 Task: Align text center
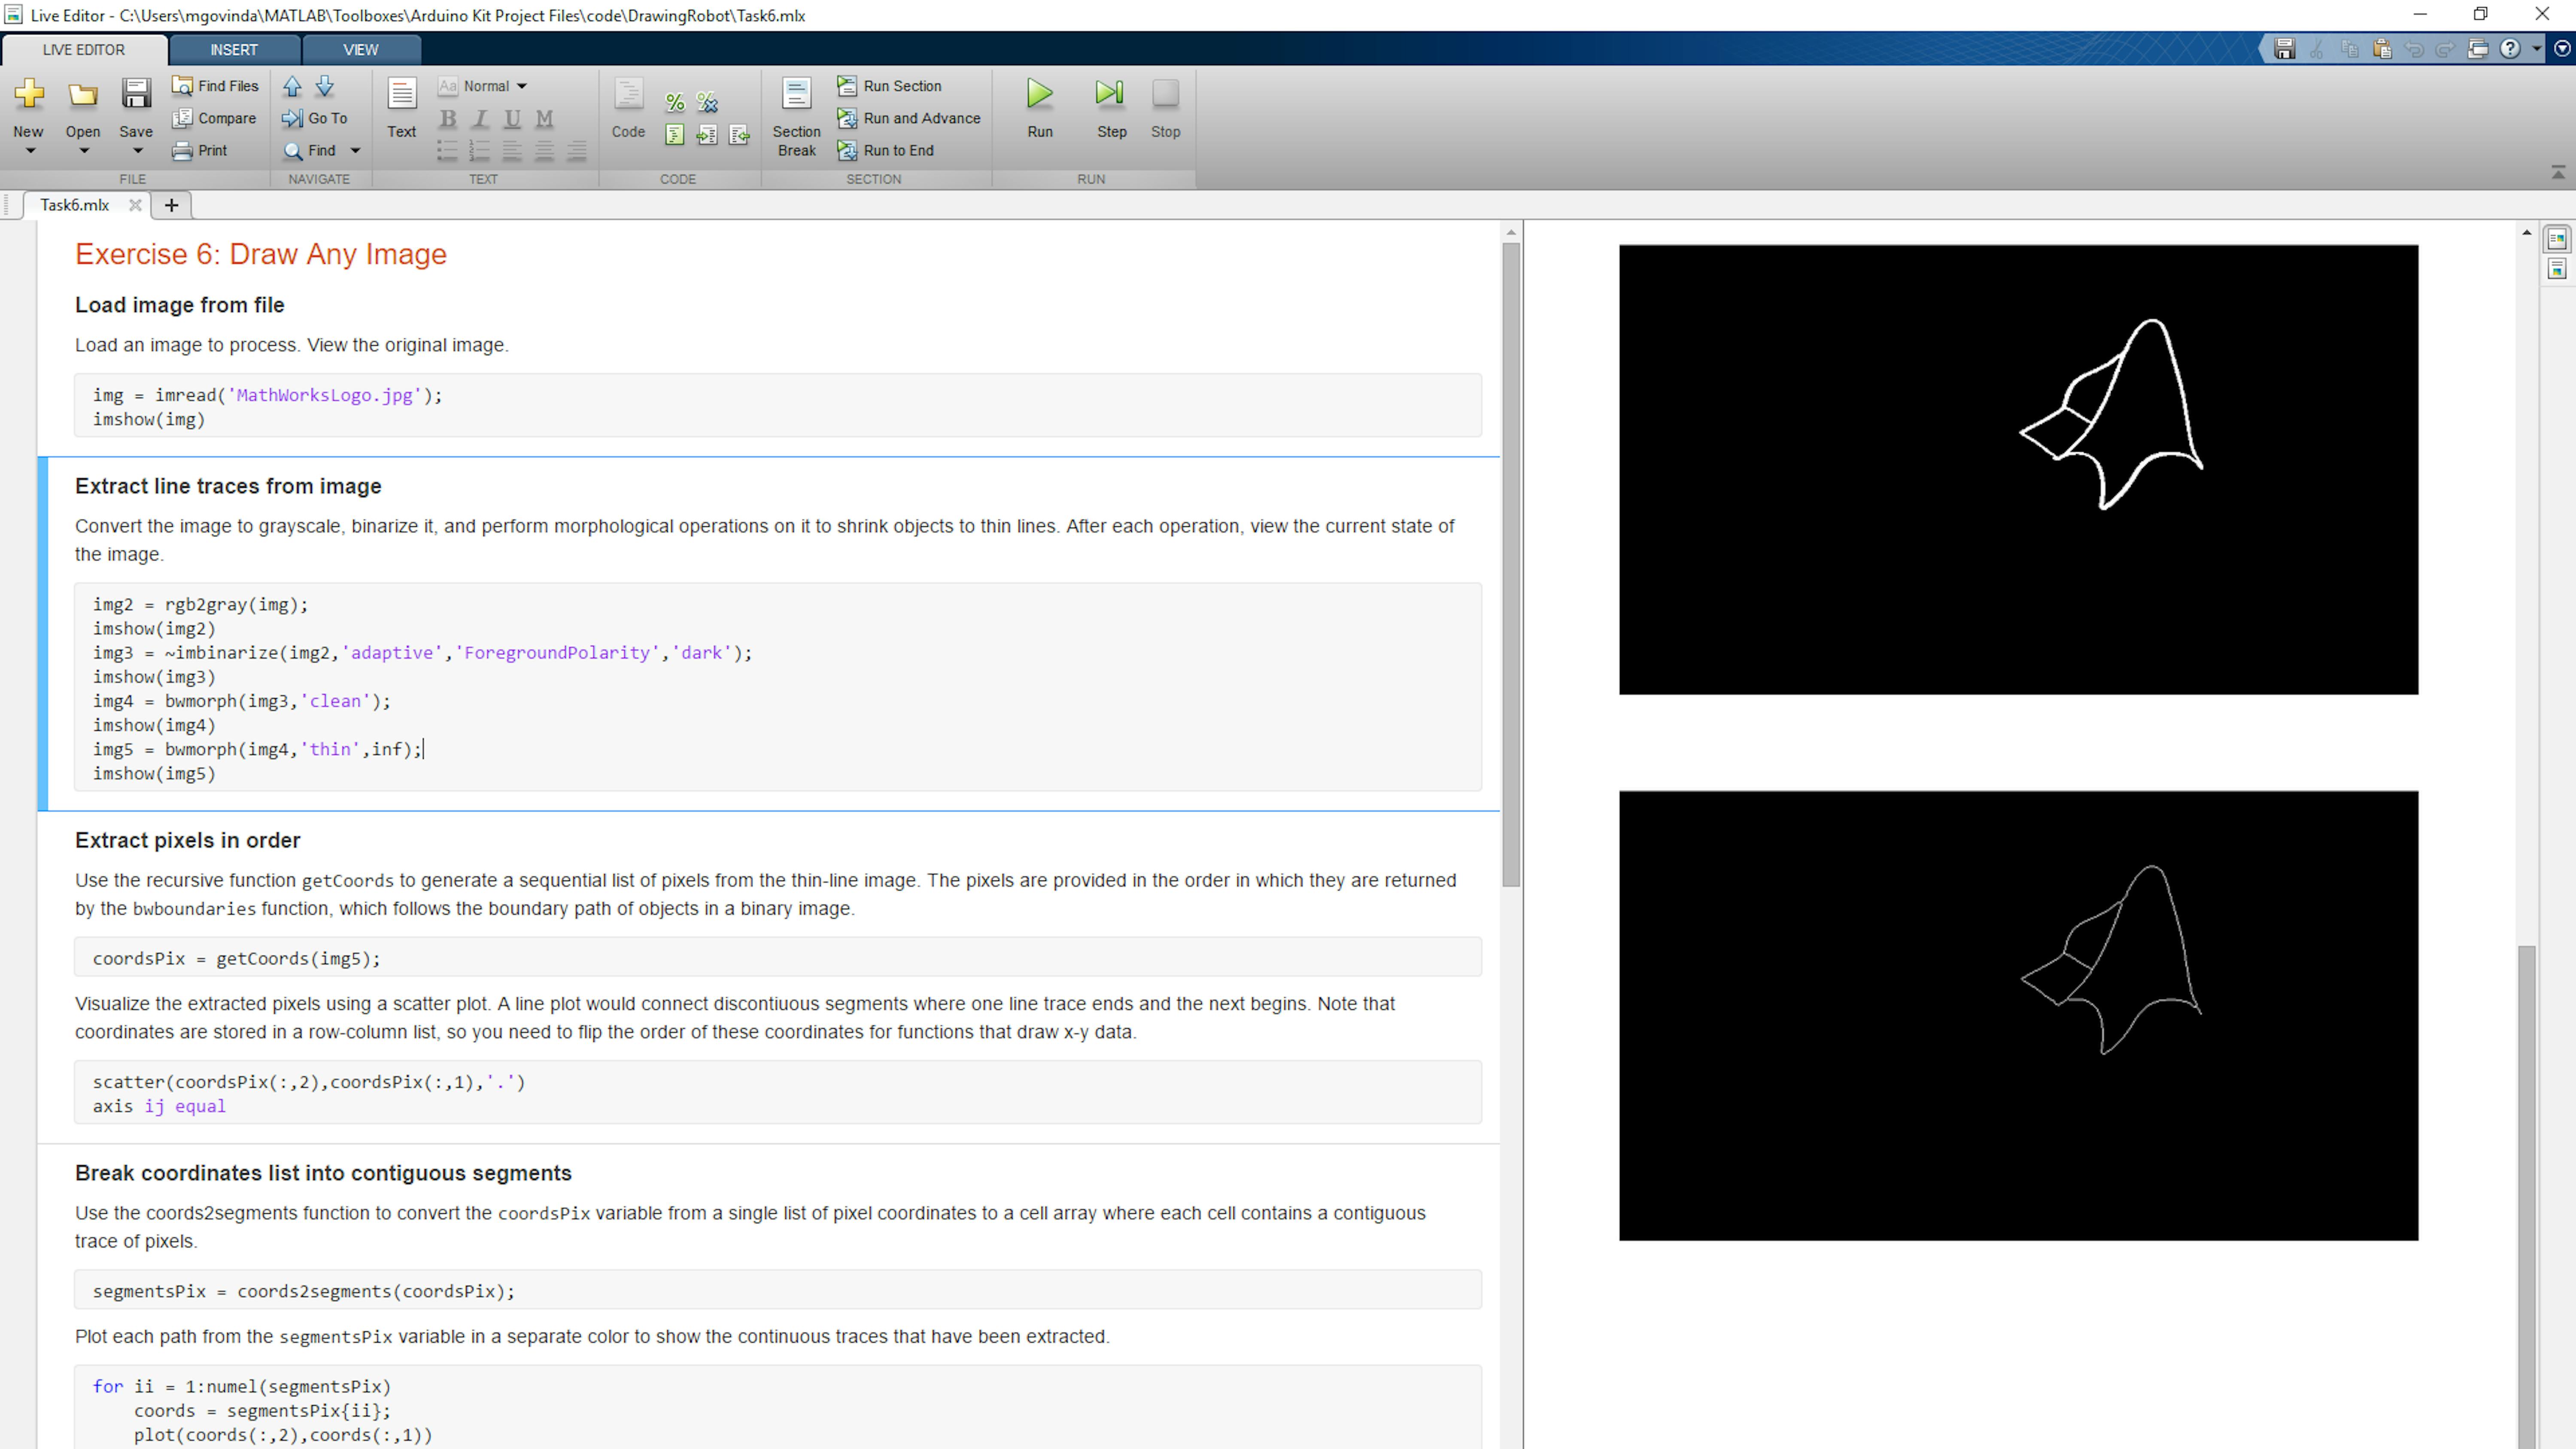pyautogui.click(x=544, y=151)
